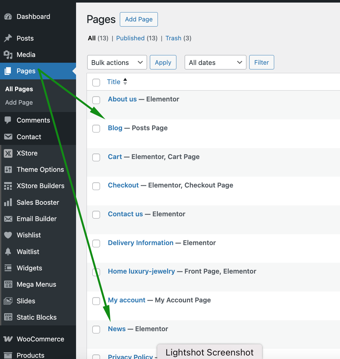Toggle the select-all checkbox beside Title
Viewport: 340px width, 359px height.
(x=96, y=83)
